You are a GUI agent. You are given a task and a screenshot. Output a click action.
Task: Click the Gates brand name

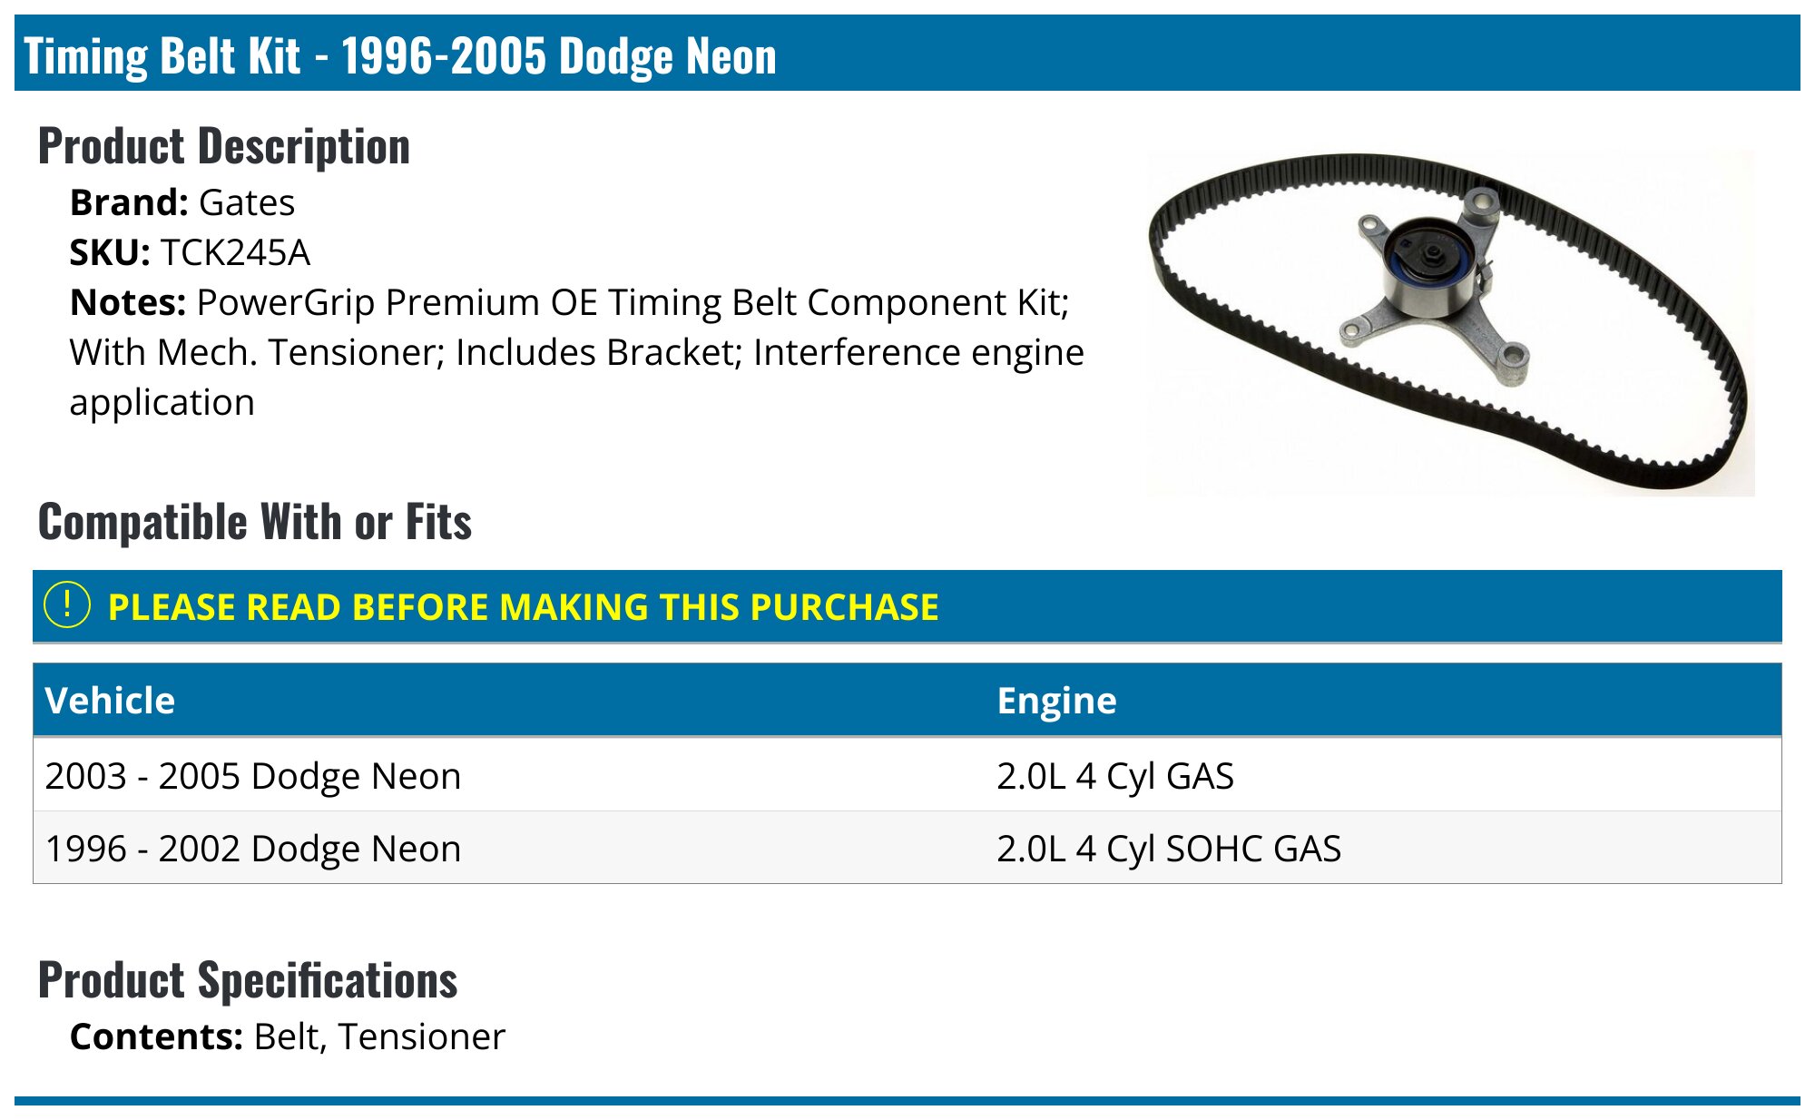(x=247, y=202)
